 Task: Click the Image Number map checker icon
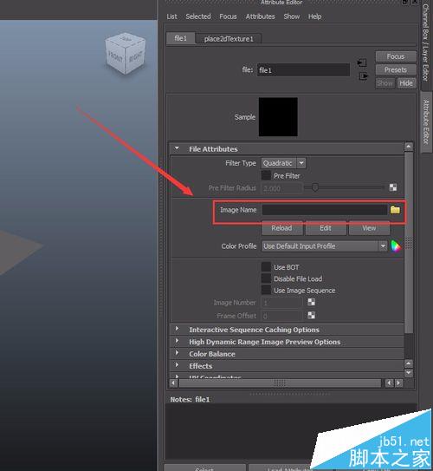pos(311,302)
